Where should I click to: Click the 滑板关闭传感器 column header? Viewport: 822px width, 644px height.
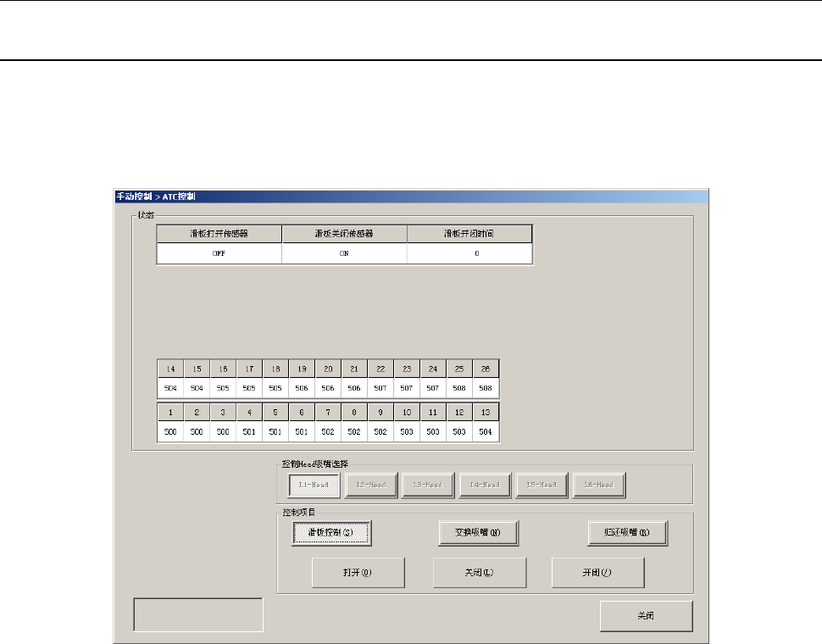(x=344, y=234)
